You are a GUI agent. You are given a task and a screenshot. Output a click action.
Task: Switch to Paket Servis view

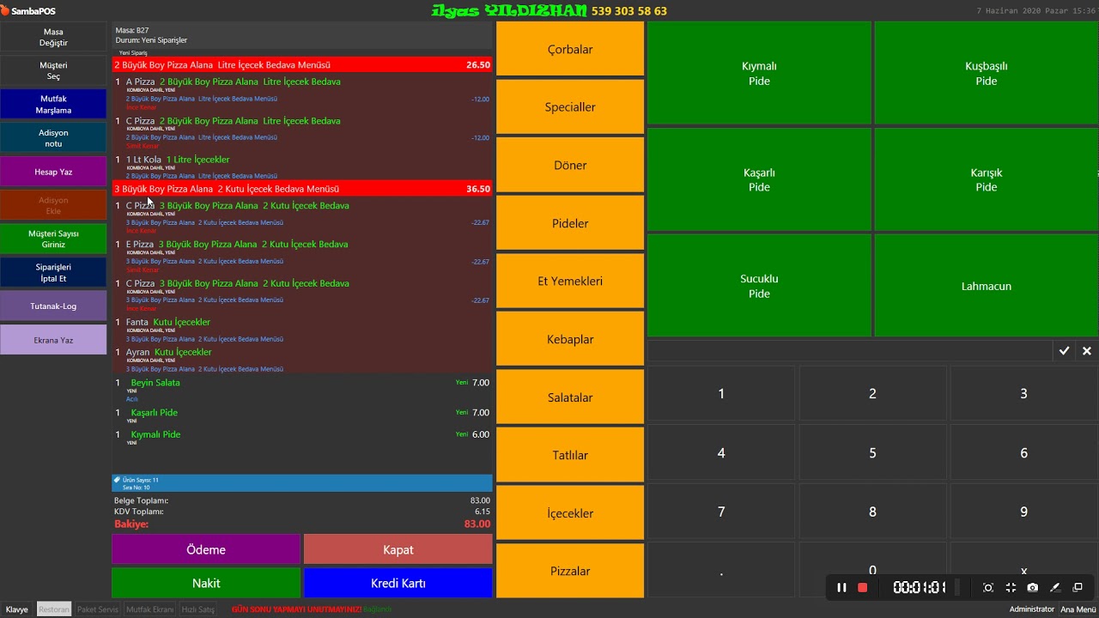[x=98, y=609]
